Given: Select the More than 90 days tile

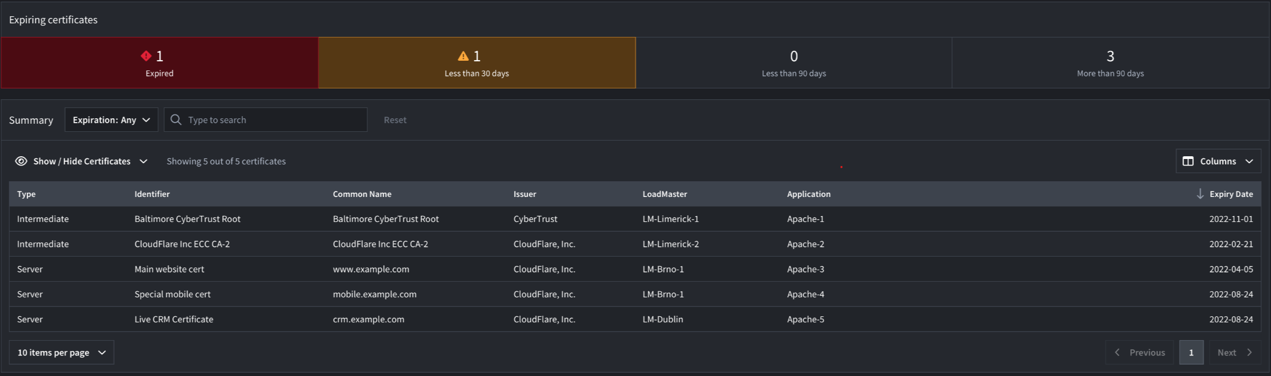Looking at the screenshot, I should click(1111, 63).
